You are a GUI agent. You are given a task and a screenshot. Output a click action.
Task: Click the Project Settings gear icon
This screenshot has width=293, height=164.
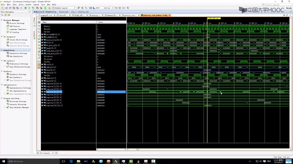point(8,23)
